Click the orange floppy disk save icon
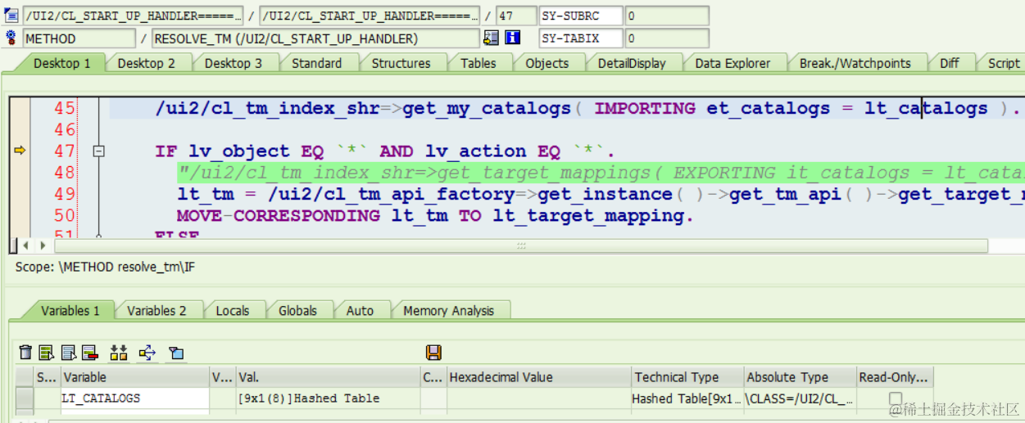 pos(433,353)
